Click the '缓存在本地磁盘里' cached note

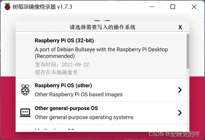point(56,72)
